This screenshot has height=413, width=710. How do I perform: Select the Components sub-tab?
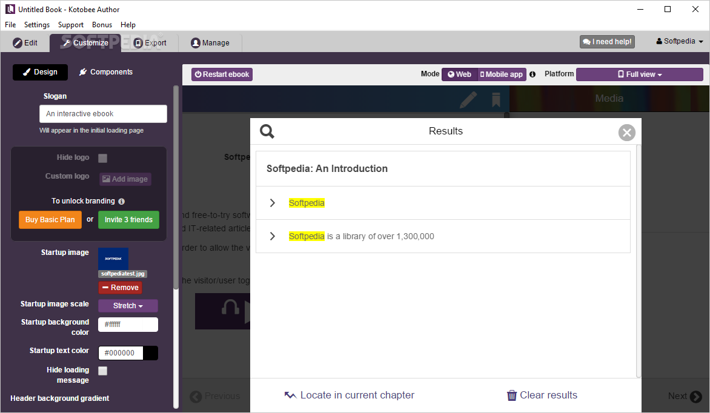point(106,72)
